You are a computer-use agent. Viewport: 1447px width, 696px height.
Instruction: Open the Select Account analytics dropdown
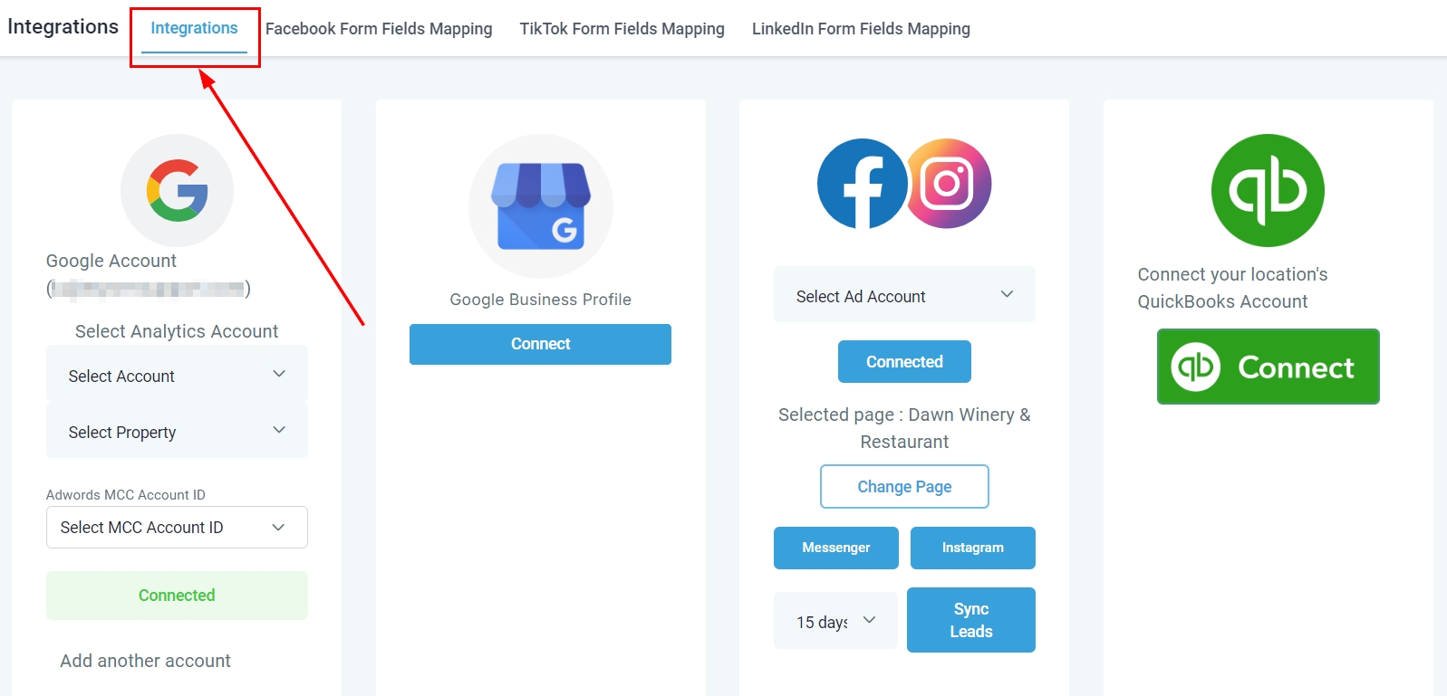[x=177, y=376]
